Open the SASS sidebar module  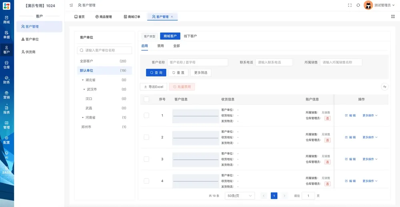coord(7,170)
